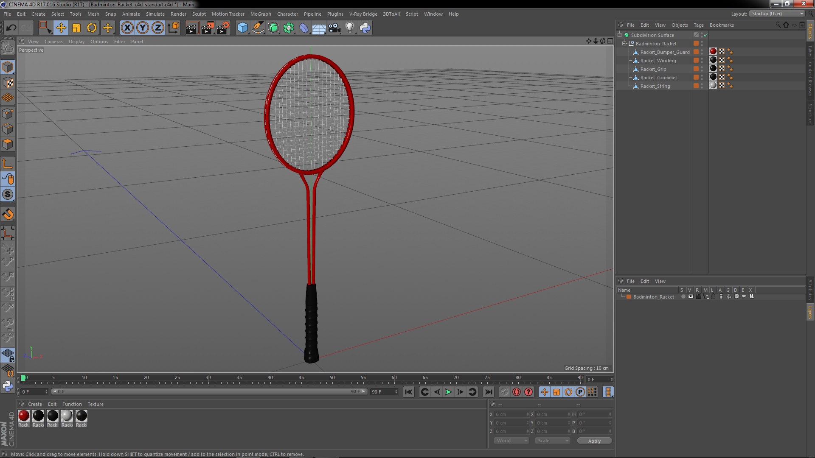This screenshot has width=815, height=458.
Task: Click the Undo arrow icon
Action: point(11,28)
